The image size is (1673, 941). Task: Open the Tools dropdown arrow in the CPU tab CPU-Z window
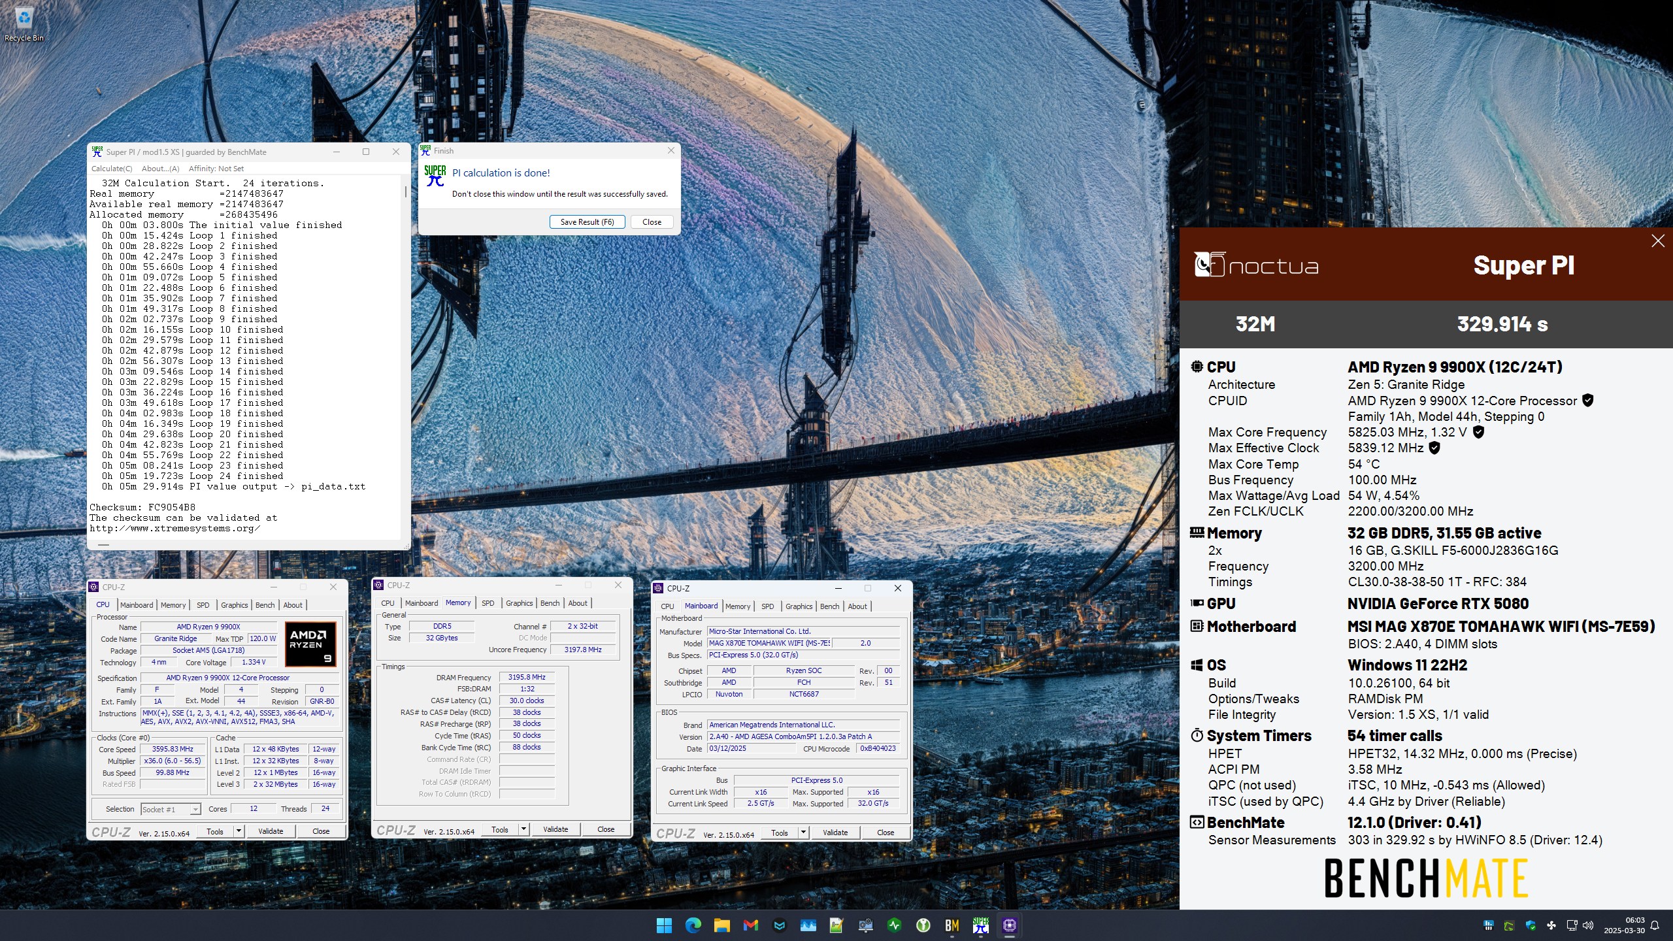pyautogui.click(x=239, y=831)
